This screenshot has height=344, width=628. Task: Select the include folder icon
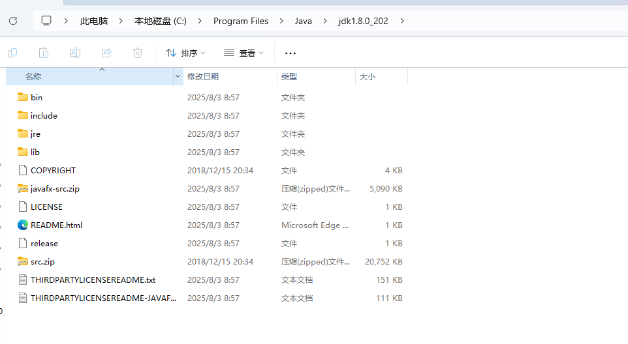[23, 115]
